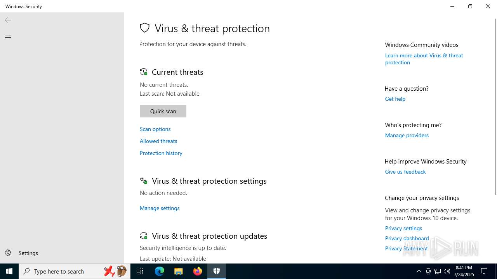
Task: Show hidden system tray icons
Action: pyautogui.click(x=419, y=271)
